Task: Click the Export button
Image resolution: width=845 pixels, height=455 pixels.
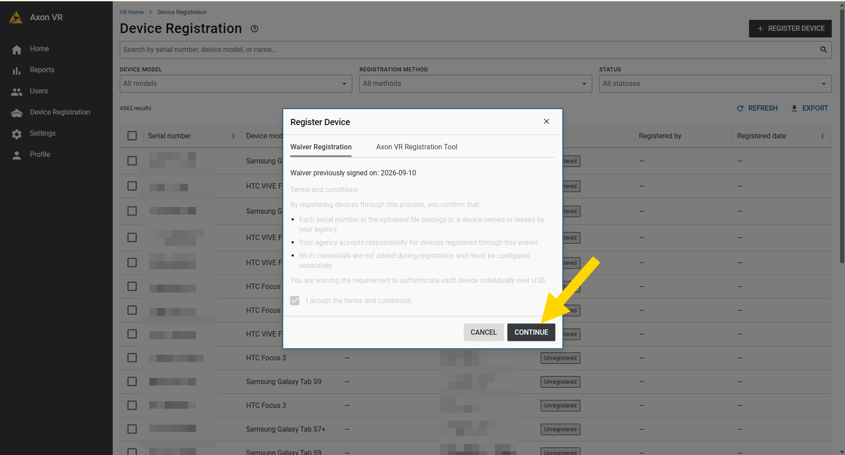Action: coord(809,108)
